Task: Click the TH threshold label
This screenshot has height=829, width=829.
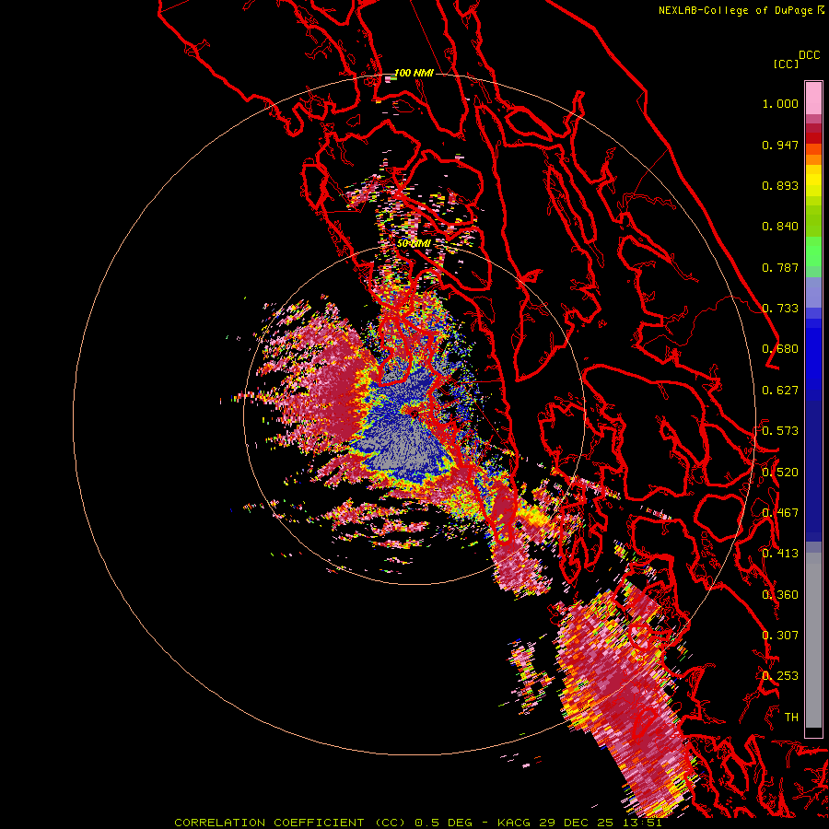Action: click(791, 717)
